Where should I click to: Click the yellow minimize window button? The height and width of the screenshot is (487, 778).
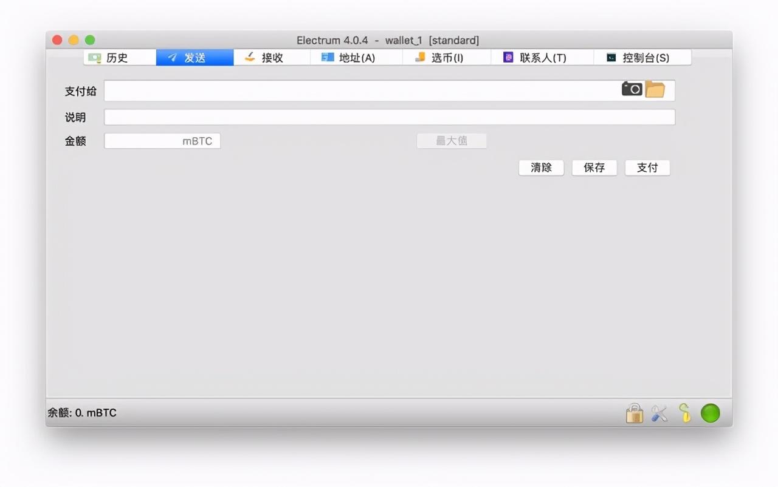74,40
